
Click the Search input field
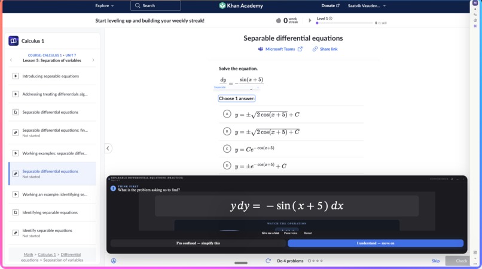coord(155,5)
